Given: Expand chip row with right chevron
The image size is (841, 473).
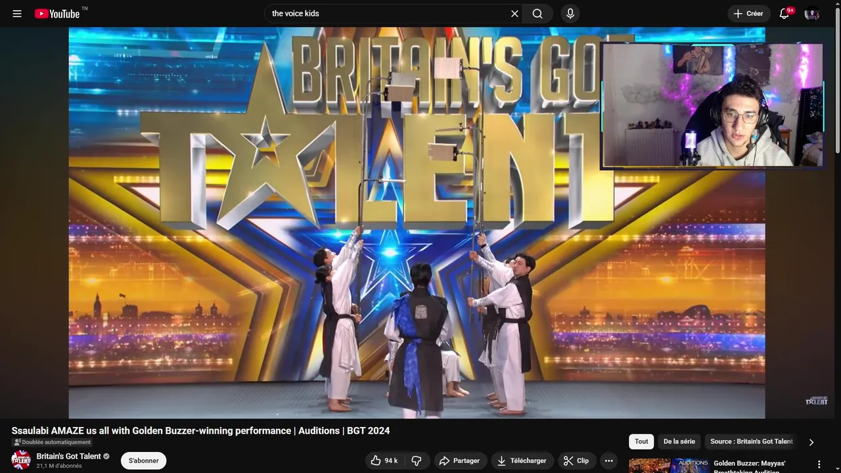Looking at the screenshot, I should [x=811, y=442].
